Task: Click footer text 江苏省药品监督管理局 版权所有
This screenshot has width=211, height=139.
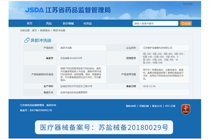Action: tap(38, 105)
